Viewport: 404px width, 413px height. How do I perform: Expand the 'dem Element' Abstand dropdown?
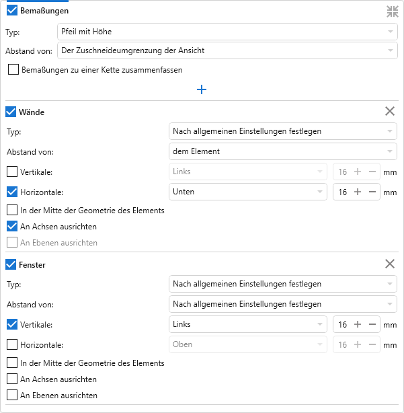(282, 151)
